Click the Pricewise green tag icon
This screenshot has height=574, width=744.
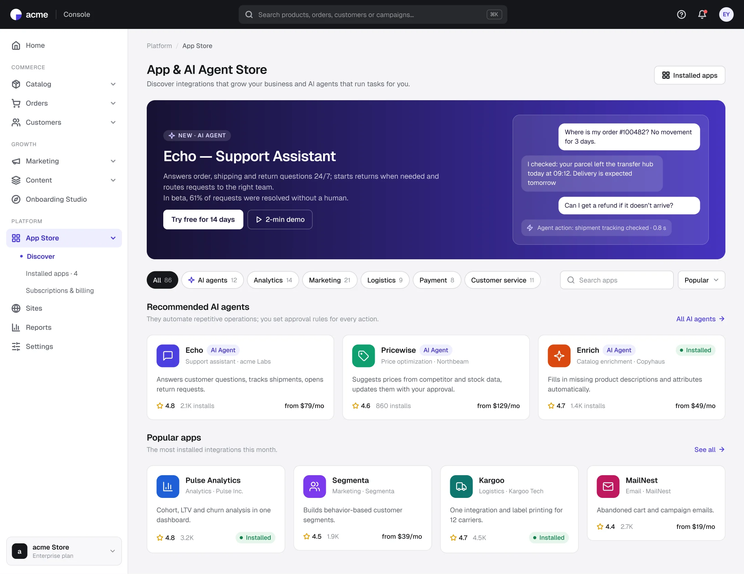point(363,356)
